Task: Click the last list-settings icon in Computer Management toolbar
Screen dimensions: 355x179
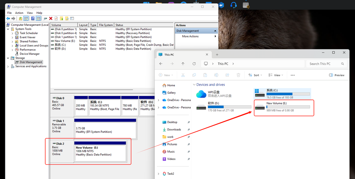Action: (72, 19)
